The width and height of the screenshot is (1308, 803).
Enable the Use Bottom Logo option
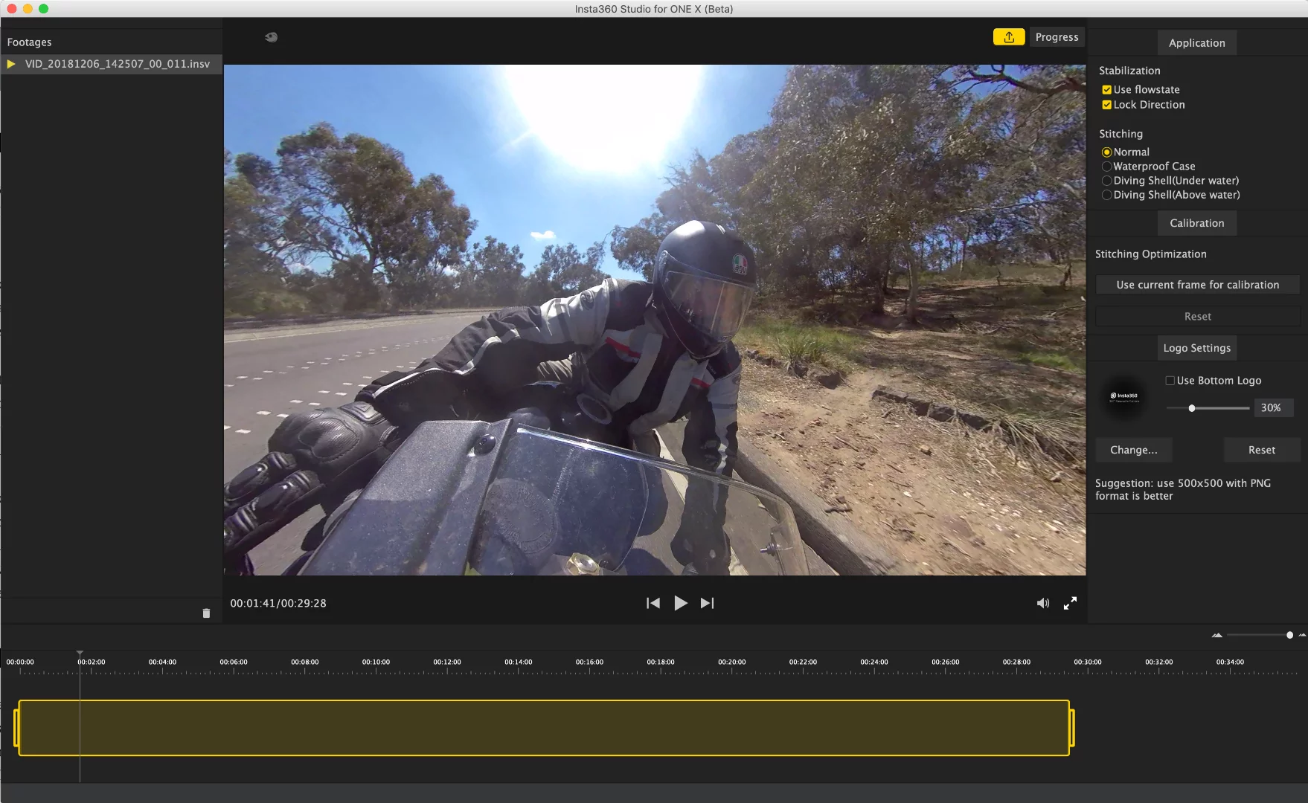pos(1170,380)
